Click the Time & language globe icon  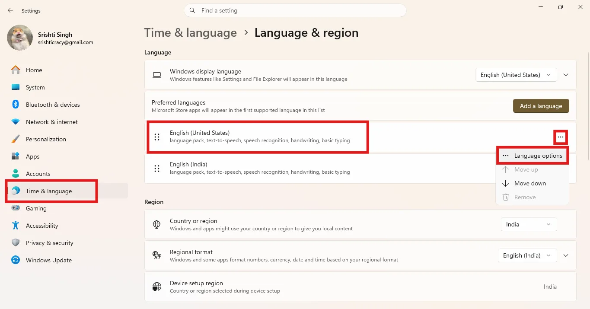click(x=16, y=191)
